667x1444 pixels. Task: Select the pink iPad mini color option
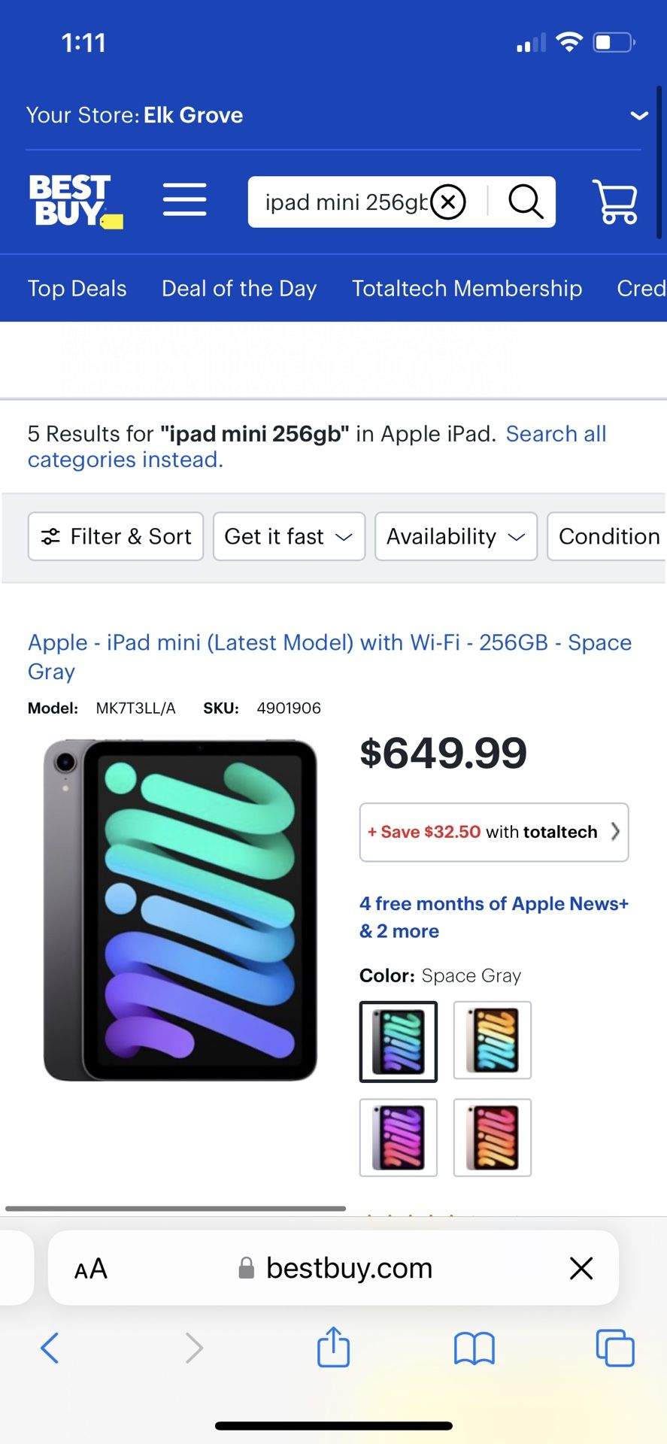click(x=492, y=1137)
